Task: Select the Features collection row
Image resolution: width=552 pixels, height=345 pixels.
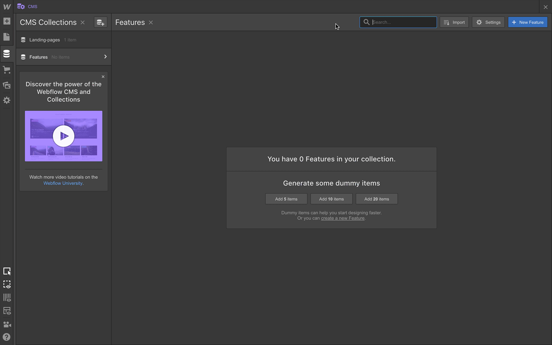Action: (64, 57)
